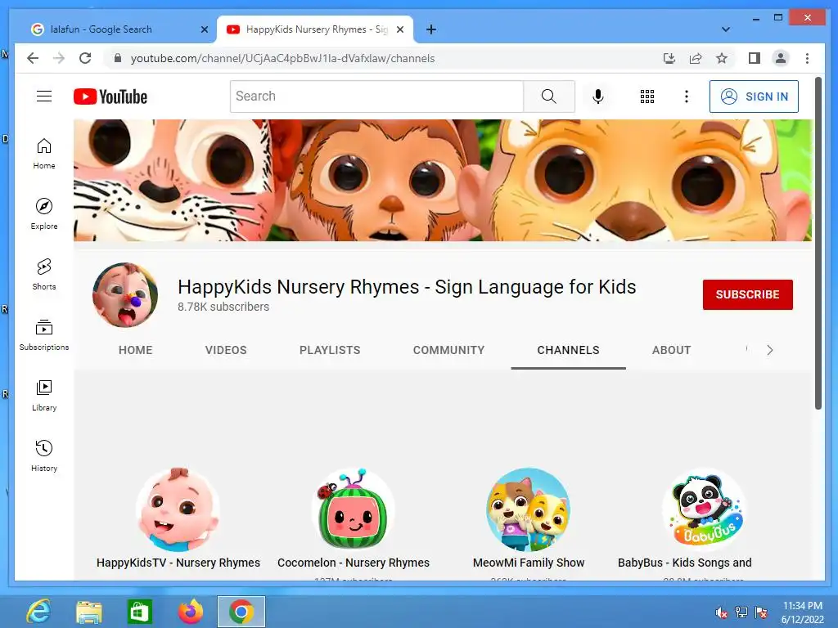Click the Chrome taskbar icon
838x628 pixels.
241,612
